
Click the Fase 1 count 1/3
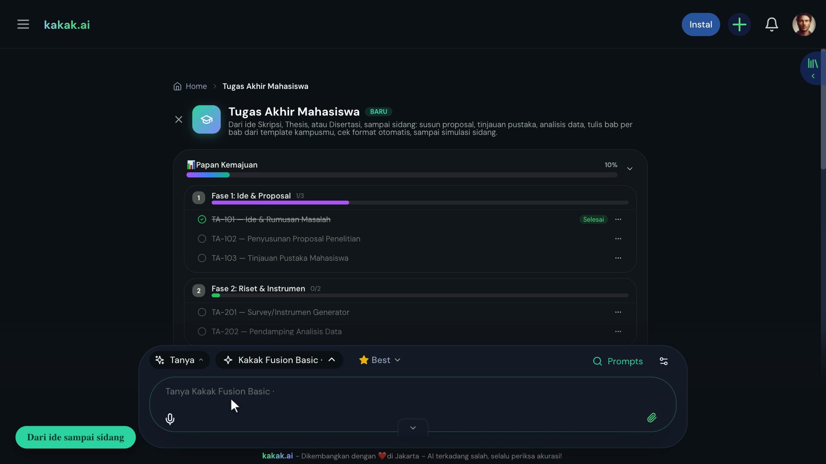click(300, 196)
